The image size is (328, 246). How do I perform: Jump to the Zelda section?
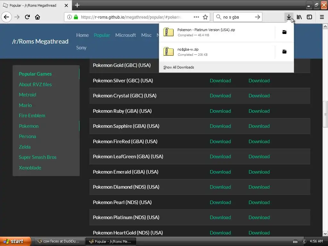pyautogui.click(x=24, y=147)
